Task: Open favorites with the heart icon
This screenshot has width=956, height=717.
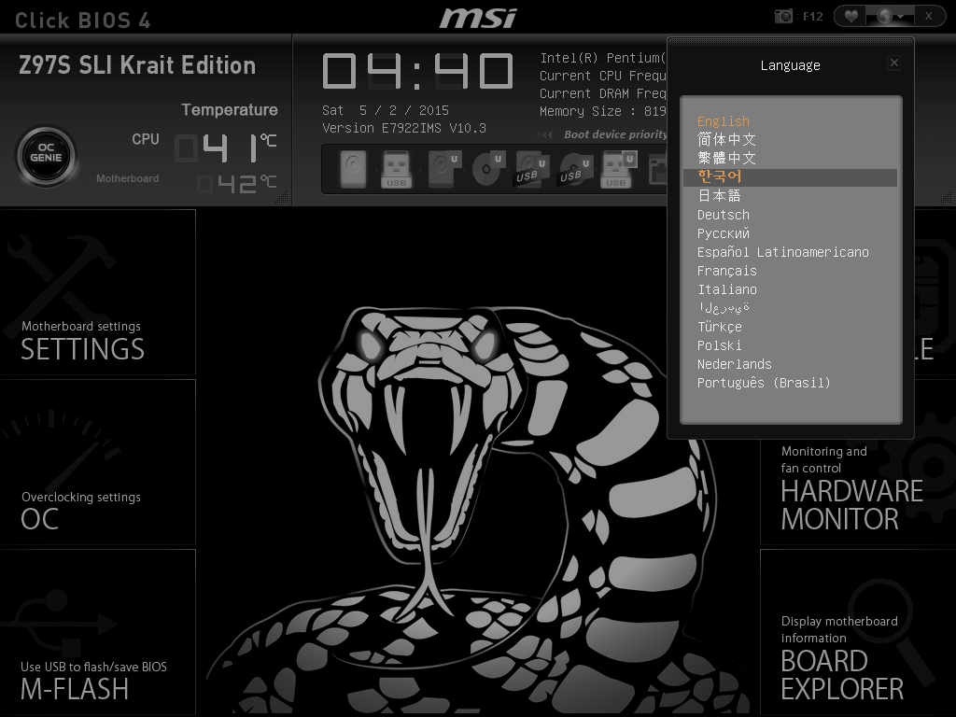Action: pos(851,17)
